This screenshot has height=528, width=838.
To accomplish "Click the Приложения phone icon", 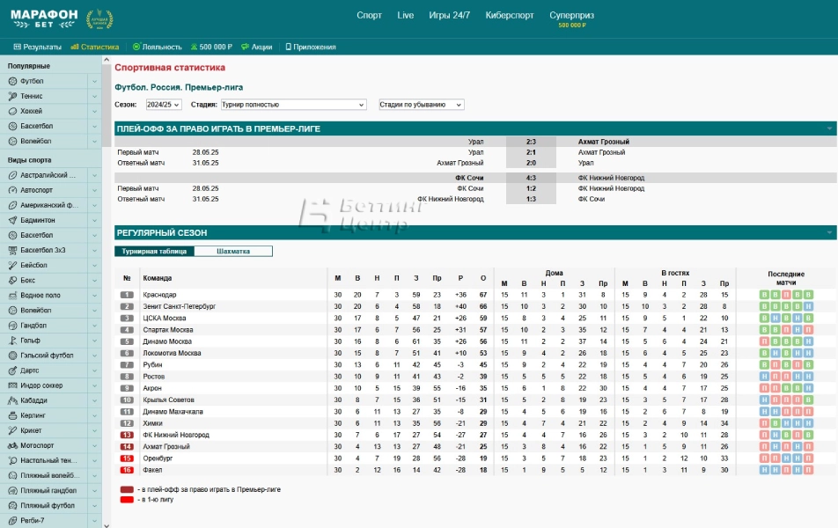I will coord(289,47).
